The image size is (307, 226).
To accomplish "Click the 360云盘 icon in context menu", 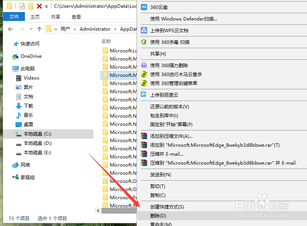I will 144,7.
